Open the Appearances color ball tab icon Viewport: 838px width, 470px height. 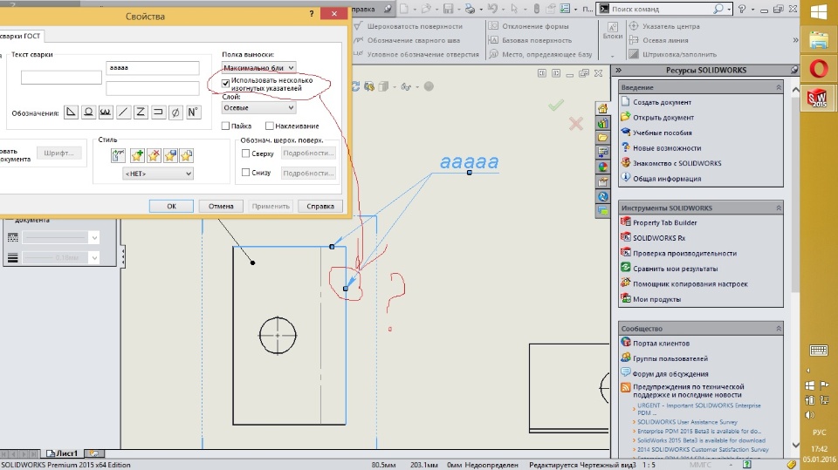(x=602, y=167)
